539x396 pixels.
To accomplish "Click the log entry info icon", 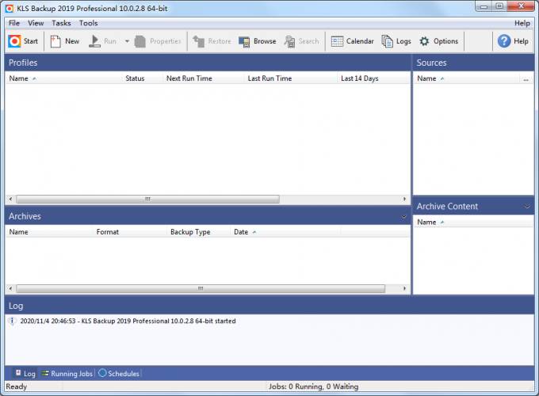I will [x=11, y=322].
